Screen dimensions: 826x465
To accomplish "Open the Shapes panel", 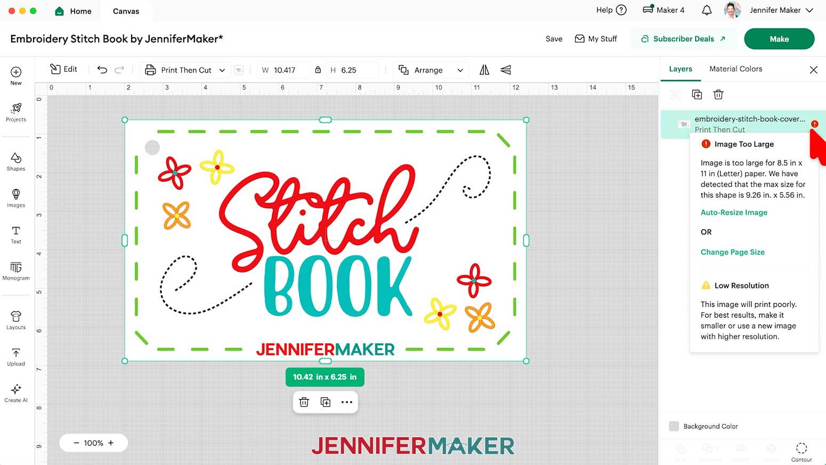I will [x=16, y=162].
